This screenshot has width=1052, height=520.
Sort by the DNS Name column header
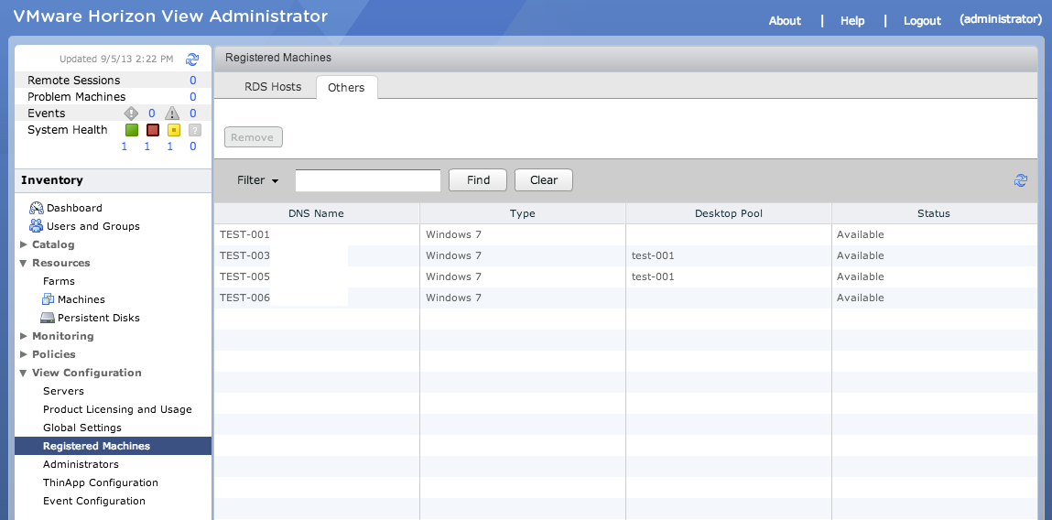[316, 213]
